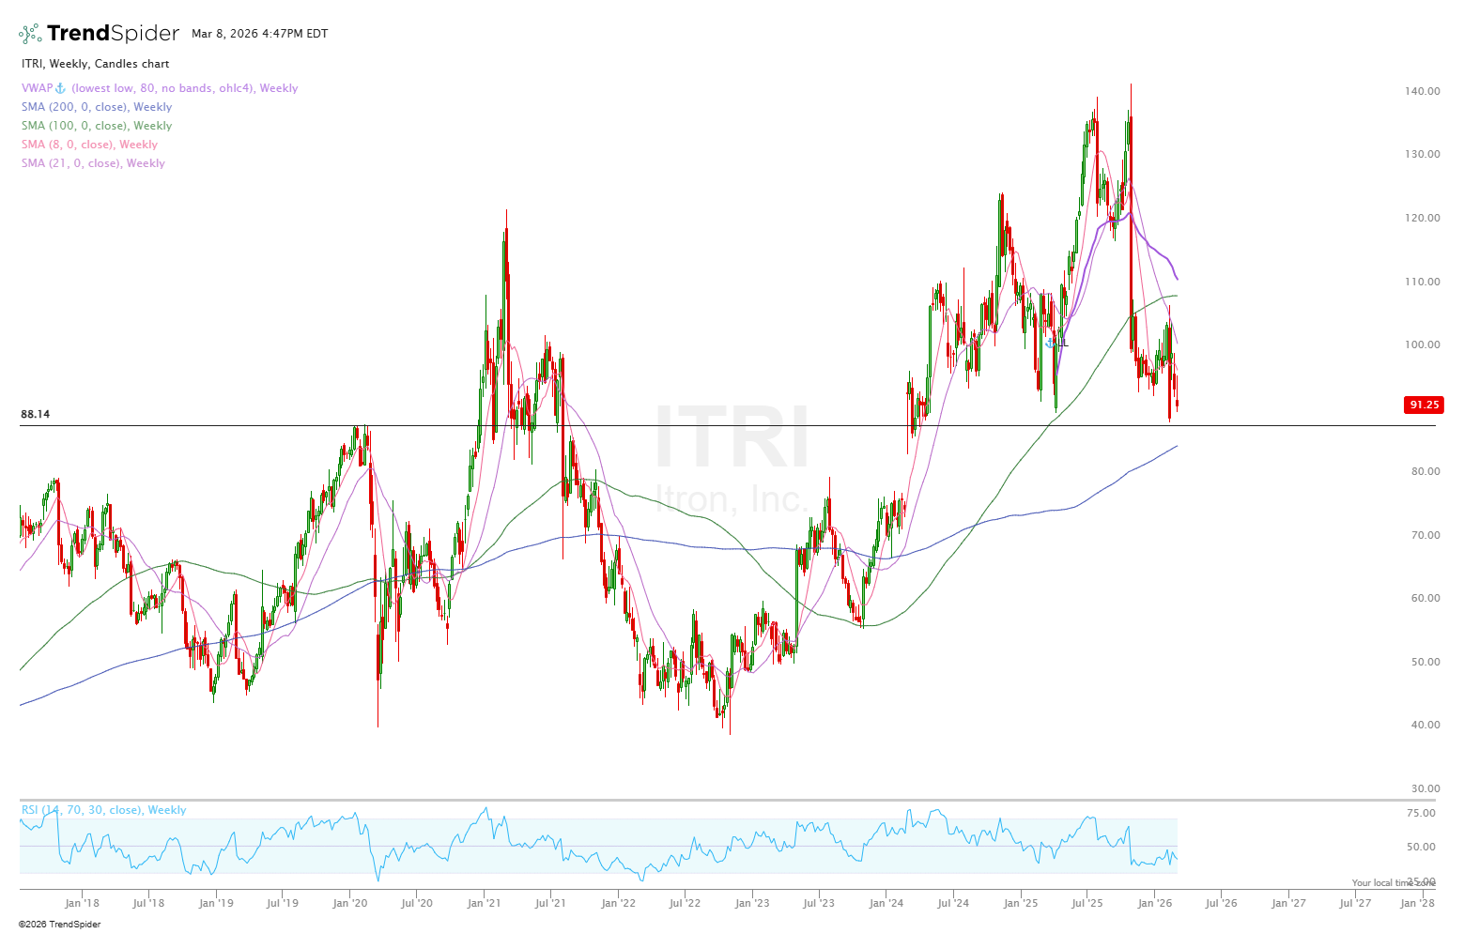
Task: Click the Jan '24 date axis label
Action: [x=886, y=904]
